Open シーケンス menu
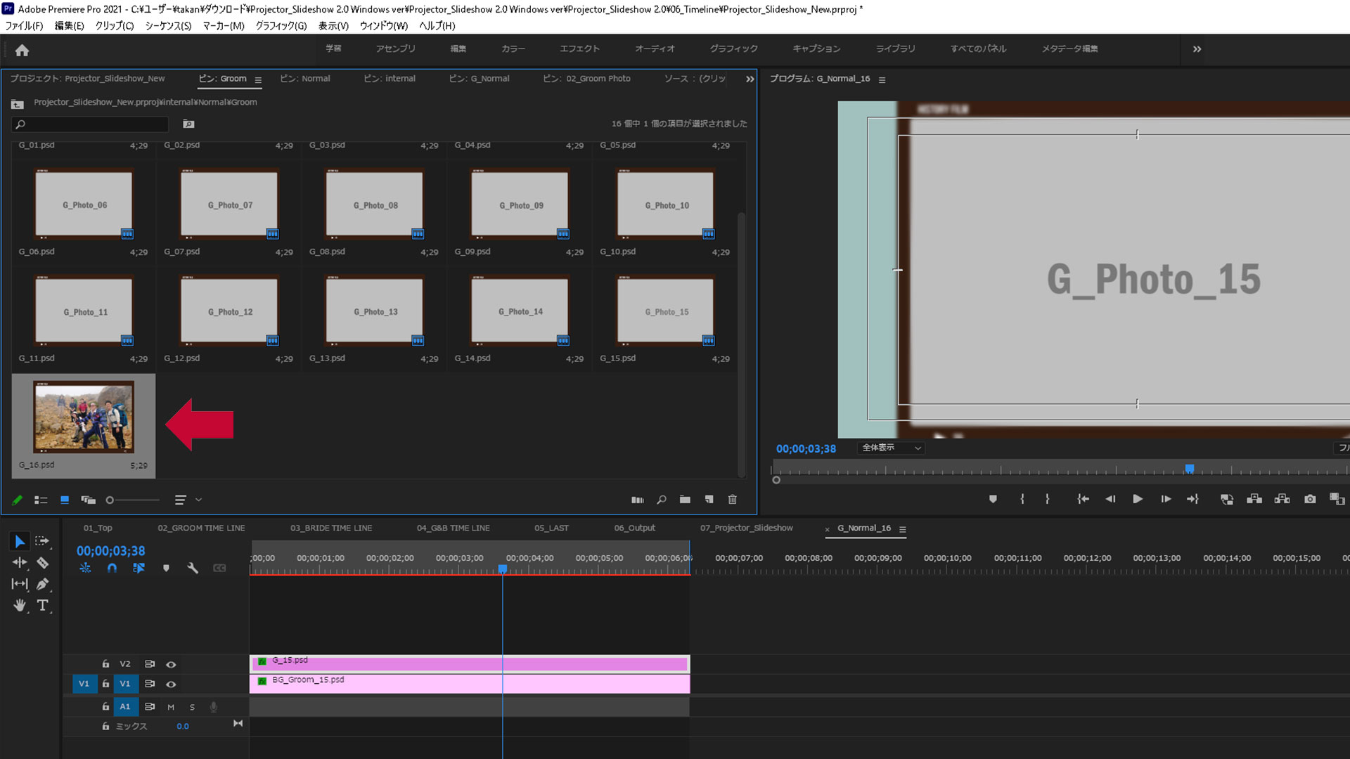Screen dimensions: 1350x759 click(168, 25)
